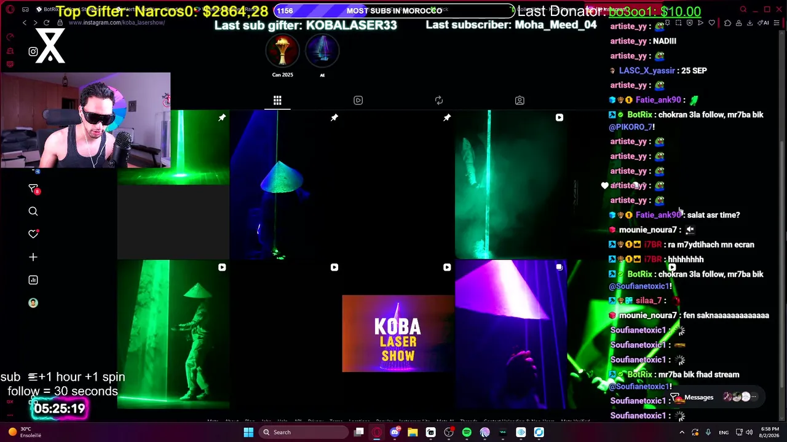The height and width of the screenshot is (442, 787).
Task: Open Instagram search in the sidebar
Action: [33, 211]
